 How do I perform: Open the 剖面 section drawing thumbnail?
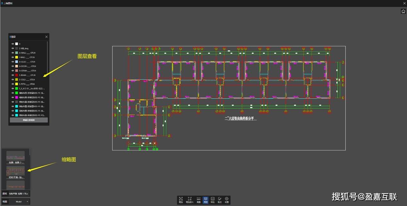15,157
